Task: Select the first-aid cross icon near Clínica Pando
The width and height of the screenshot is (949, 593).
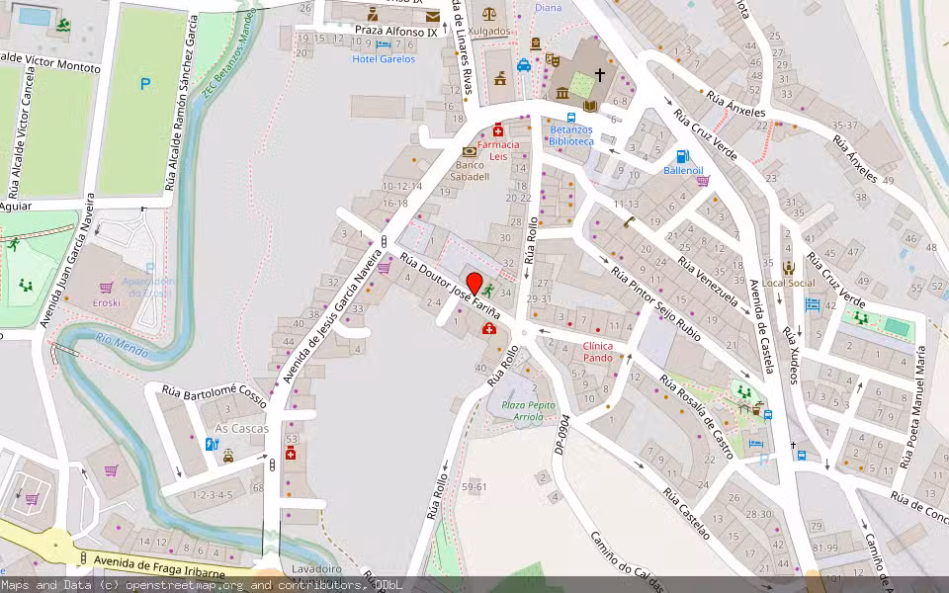Action: point(491,330)
